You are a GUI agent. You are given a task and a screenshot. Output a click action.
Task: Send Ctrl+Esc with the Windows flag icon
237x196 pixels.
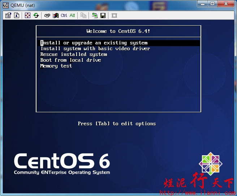tap(55, 16)
